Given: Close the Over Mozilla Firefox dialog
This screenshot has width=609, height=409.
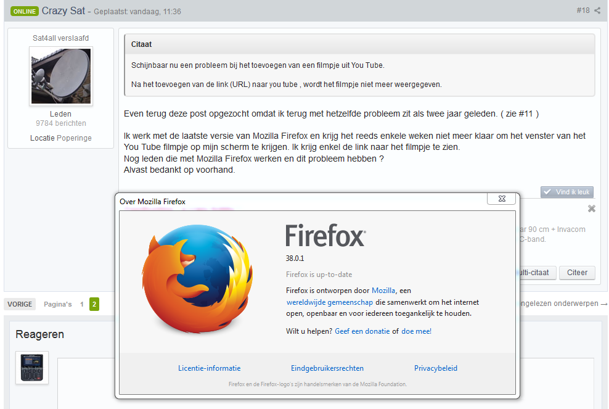Looking at the screenshot, I should click(501, 199).
